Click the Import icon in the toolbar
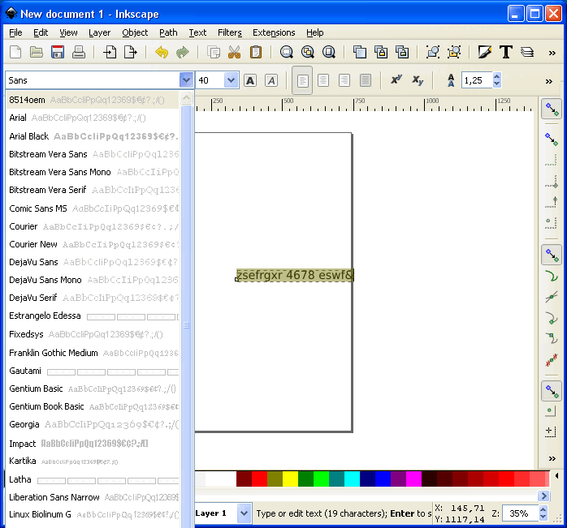Screen dimensions: 567x528 click(110, 53)
